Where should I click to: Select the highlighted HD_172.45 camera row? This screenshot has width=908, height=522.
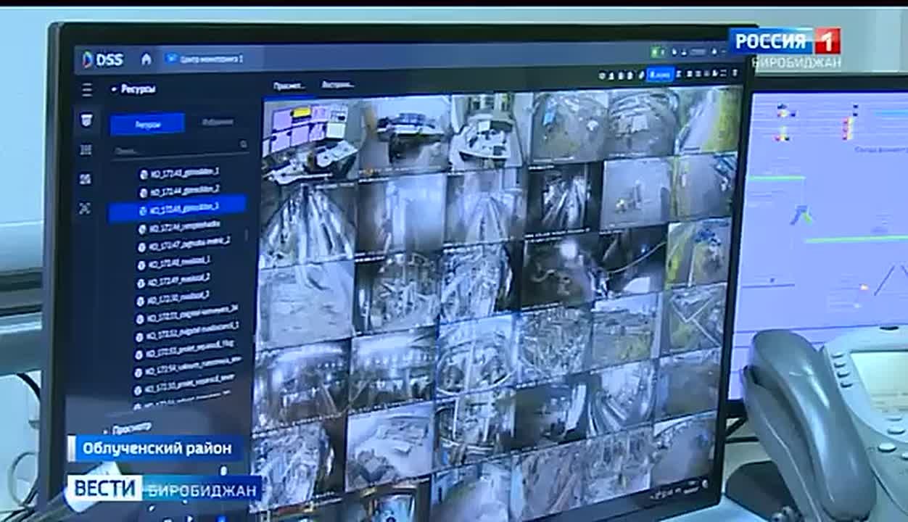(178, 210)
